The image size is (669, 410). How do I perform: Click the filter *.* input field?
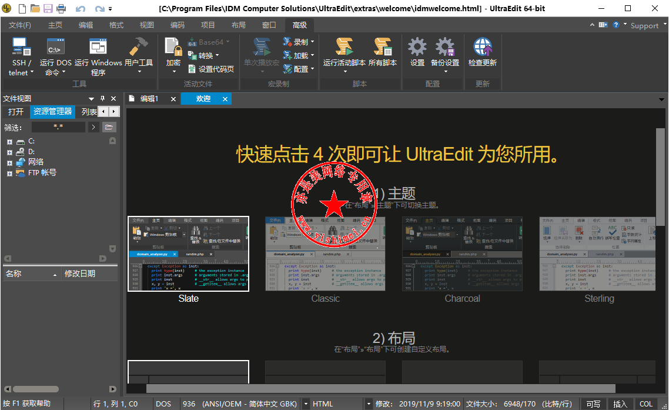pos(58,127)
